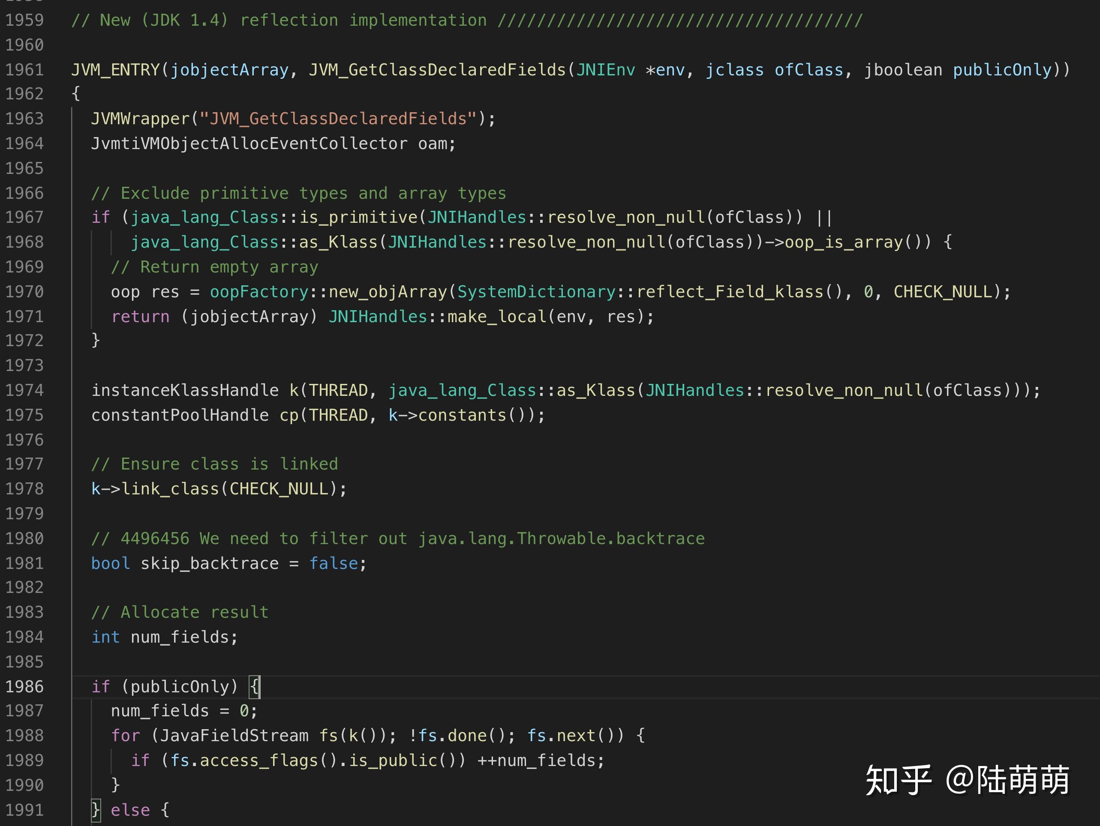Click the instanceKlassHandle type name
Screen dimensions: 1100x826
click(184, 390)
